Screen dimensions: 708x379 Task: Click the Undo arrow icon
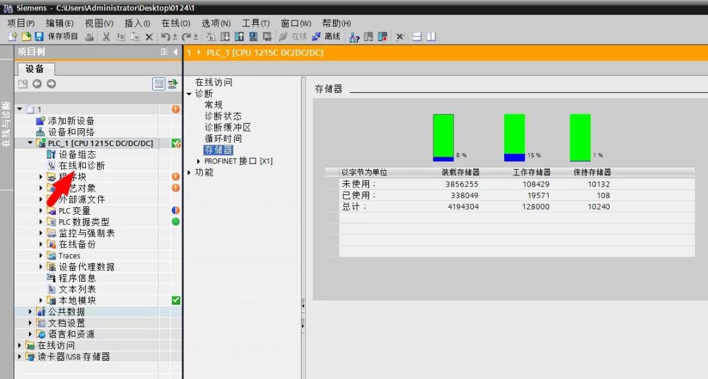coord(166,37)
